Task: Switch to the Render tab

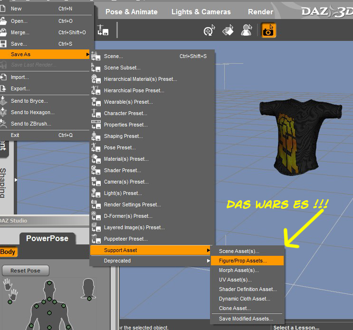Action: 260,12
